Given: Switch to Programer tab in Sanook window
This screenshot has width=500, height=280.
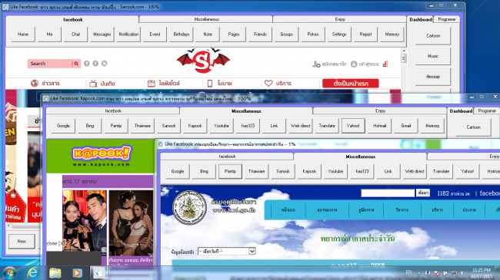Looking at the screenshot, I should [447, 19].
